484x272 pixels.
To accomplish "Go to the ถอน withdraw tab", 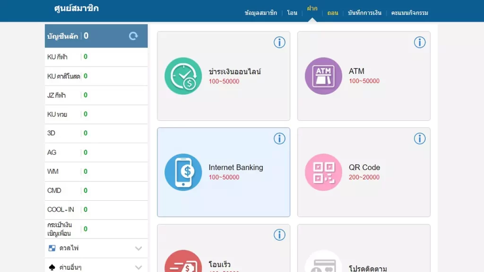I will 333,13.
